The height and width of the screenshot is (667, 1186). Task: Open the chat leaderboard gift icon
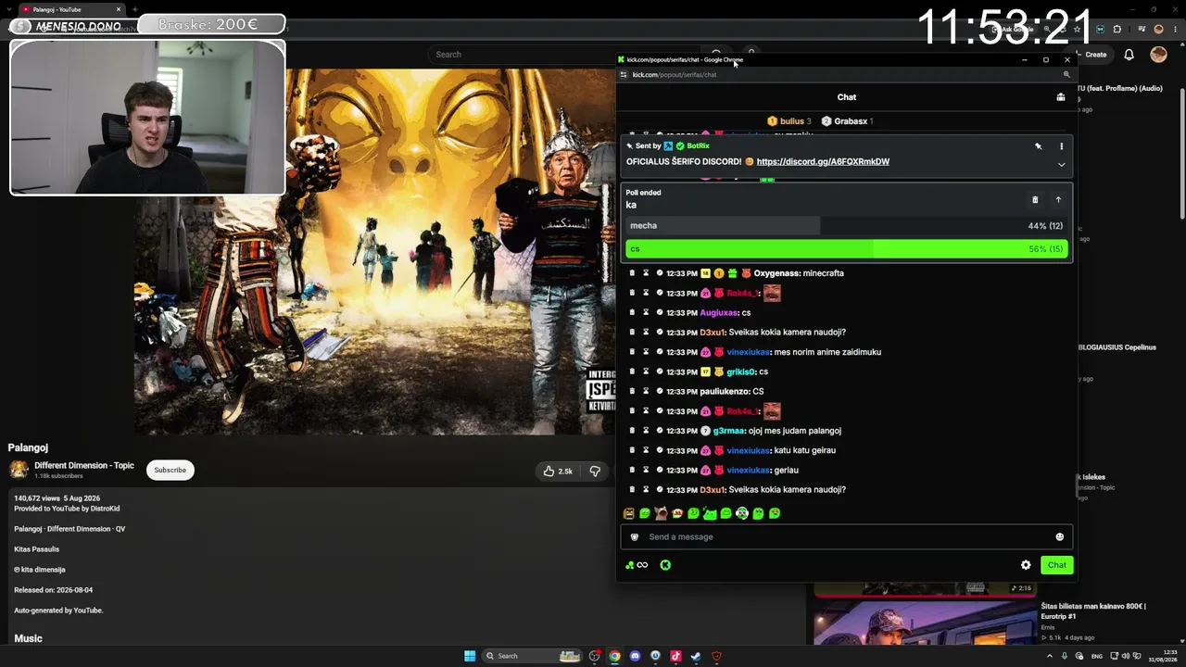1061,97
